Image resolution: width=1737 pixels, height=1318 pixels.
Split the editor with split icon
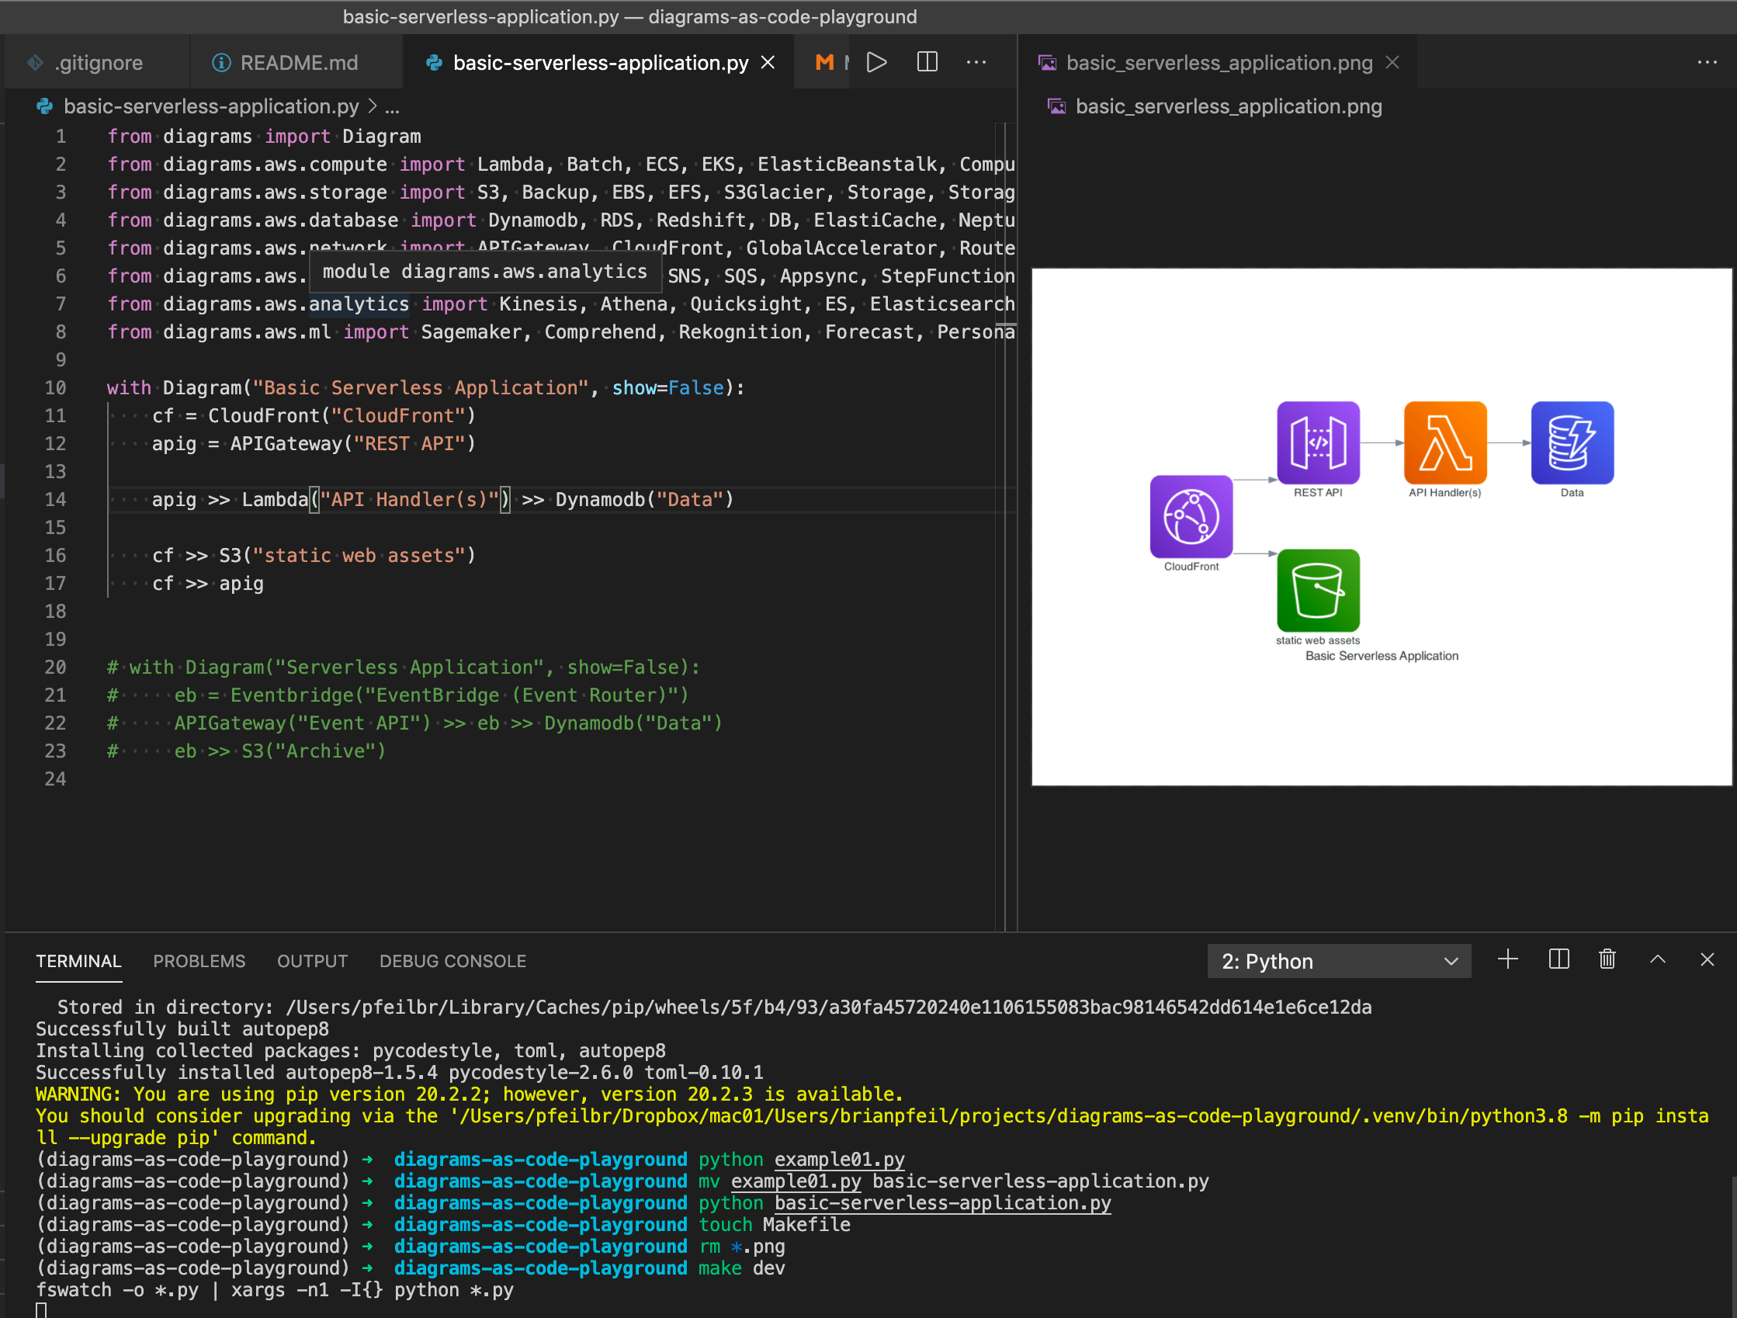pos(927,62)
